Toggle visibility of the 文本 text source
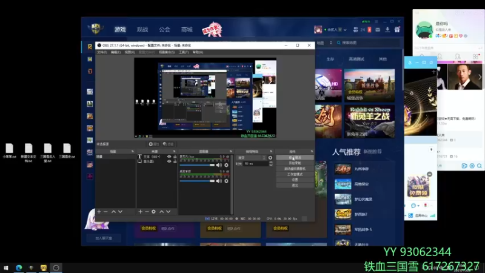This screenshot has width=485, height=273. click(169, 157)
